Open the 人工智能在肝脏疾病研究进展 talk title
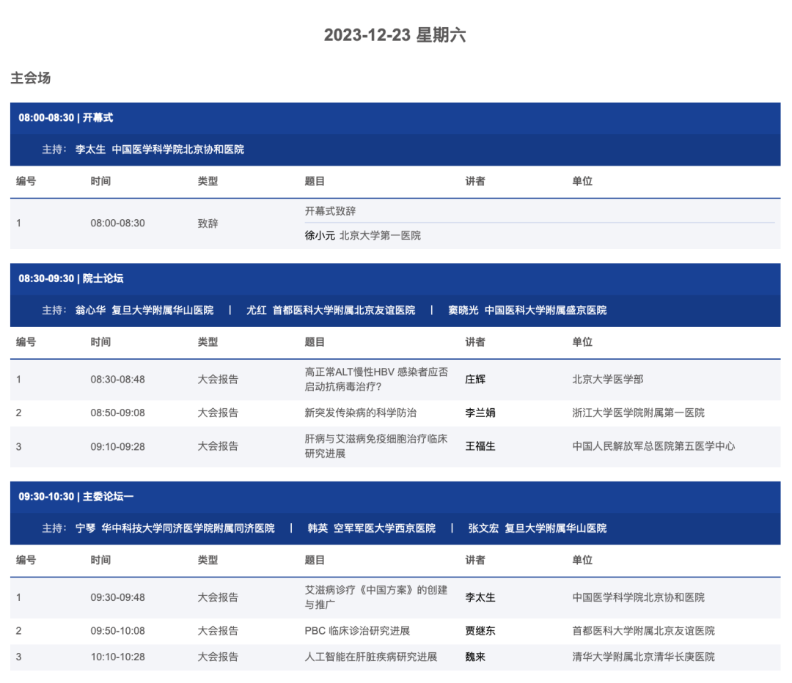 (x=370, y=657)
